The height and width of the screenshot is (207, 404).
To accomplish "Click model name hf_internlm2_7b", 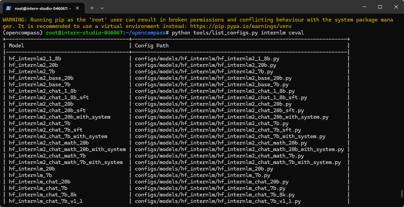I will pyautogui.click(x=32, y=72).
